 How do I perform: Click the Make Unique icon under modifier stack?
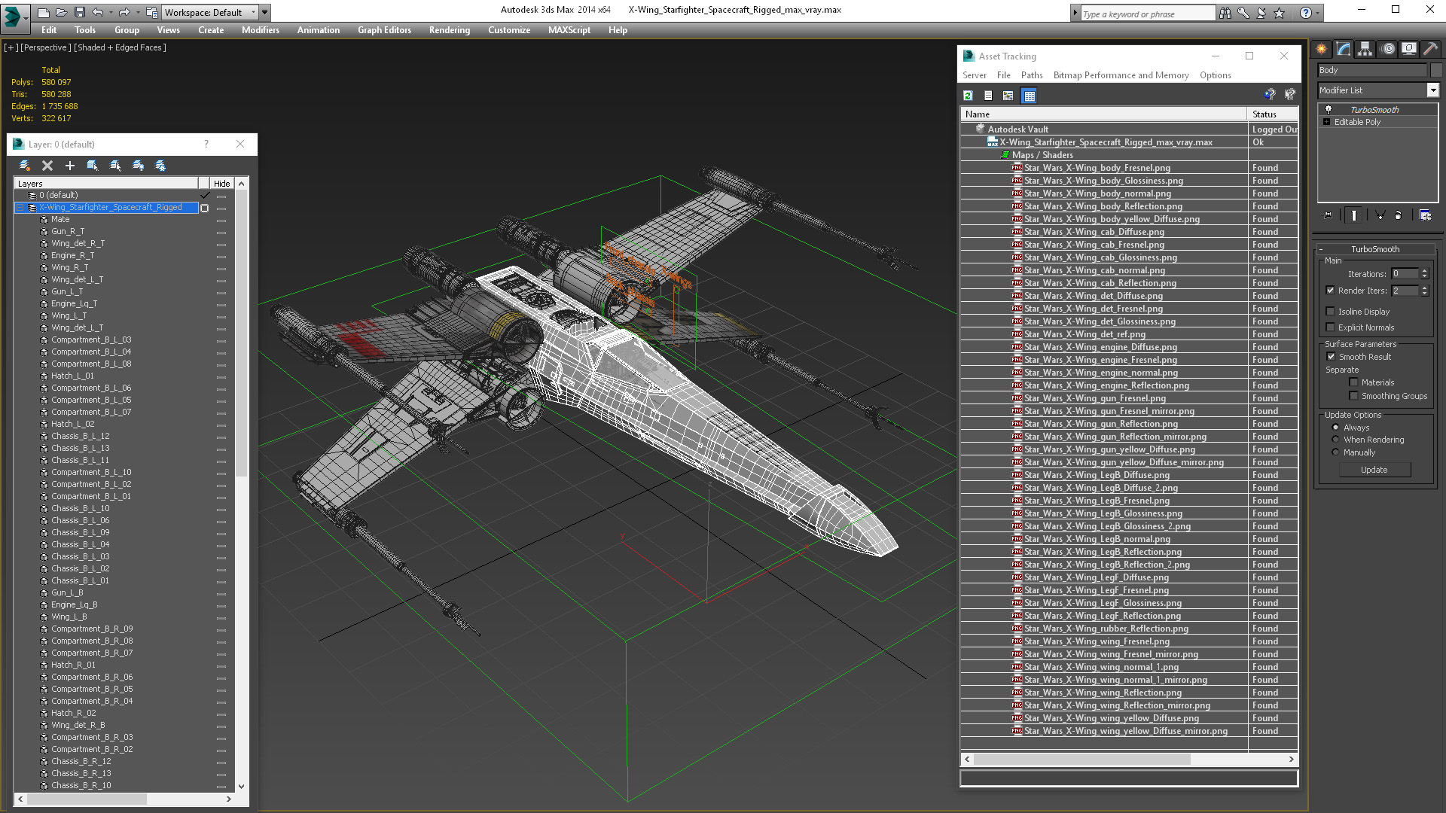click(1380, 215)
